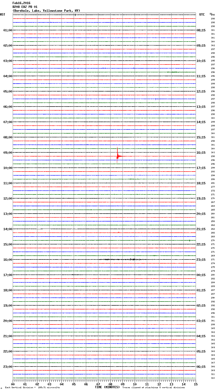This screenshot has width=216, height=391.
Task: Select the 13:00 MST hour label
Action: pos(8,214)
